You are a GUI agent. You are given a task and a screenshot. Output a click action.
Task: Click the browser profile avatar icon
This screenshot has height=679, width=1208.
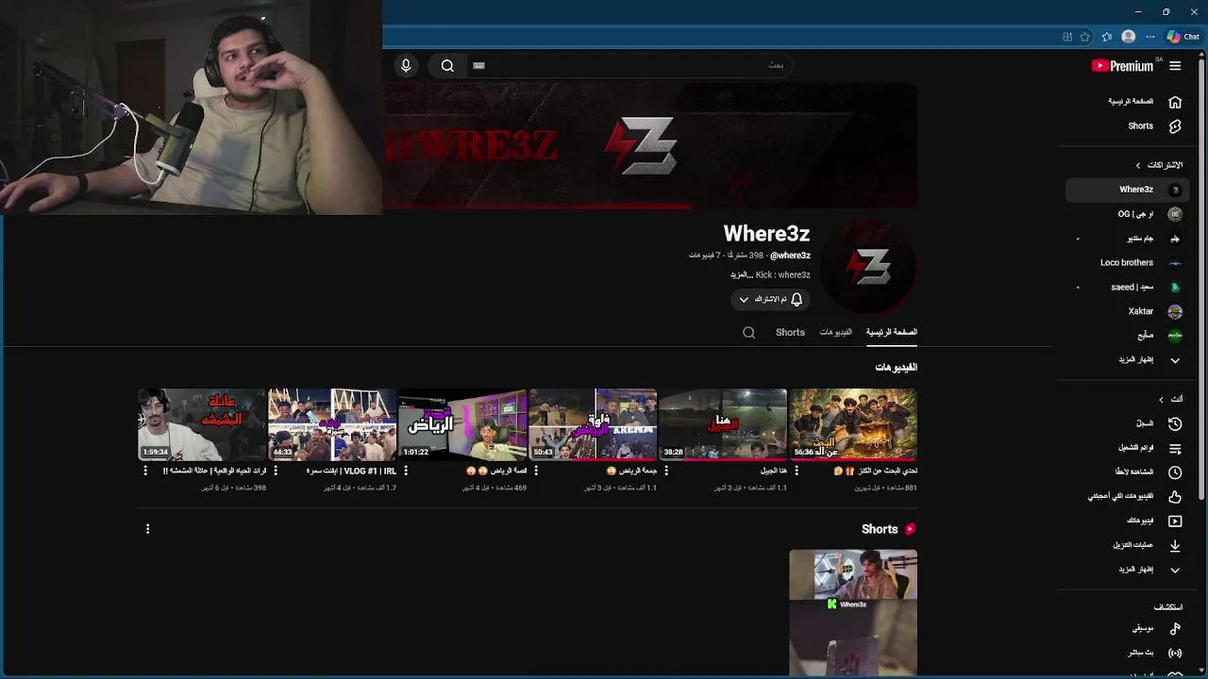tap(1128, 37)
